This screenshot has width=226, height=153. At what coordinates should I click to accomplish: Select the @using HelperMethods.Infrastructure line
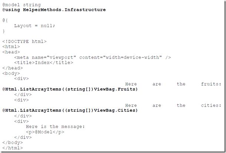tap(54, 10)
